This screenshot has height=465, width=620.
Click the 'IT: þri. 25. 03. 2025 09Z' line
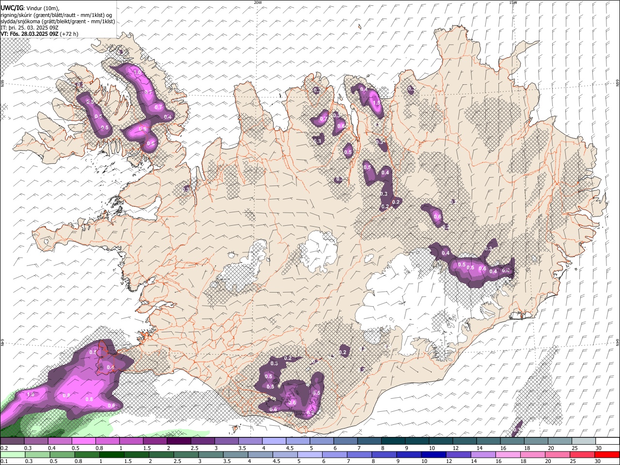coord(30,28)
